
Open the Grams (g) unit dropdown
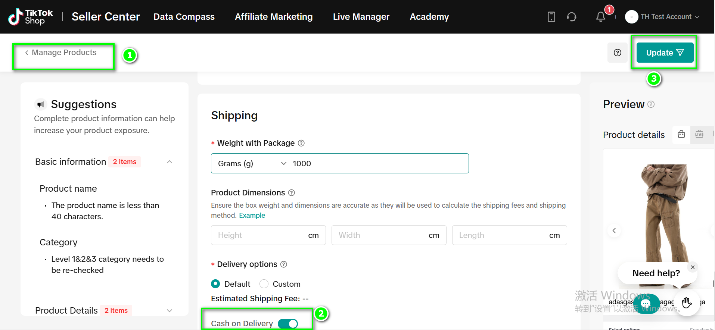point(252,164)
